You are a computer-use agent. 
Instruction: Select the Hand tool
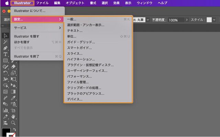point(13,116)
